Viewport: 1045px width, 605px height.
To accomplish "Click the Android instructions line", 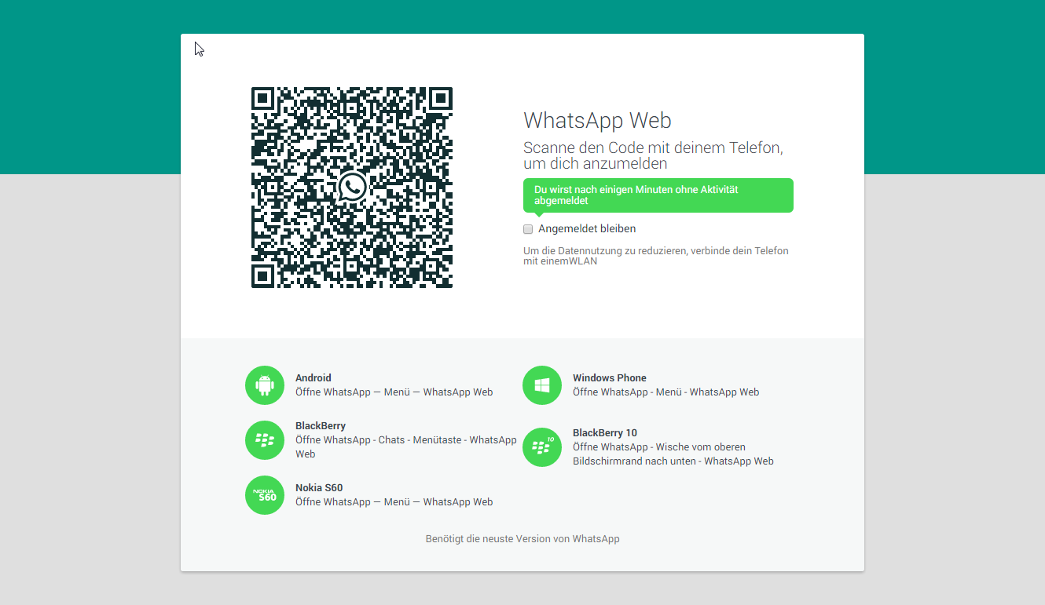I will pos(394,392).
